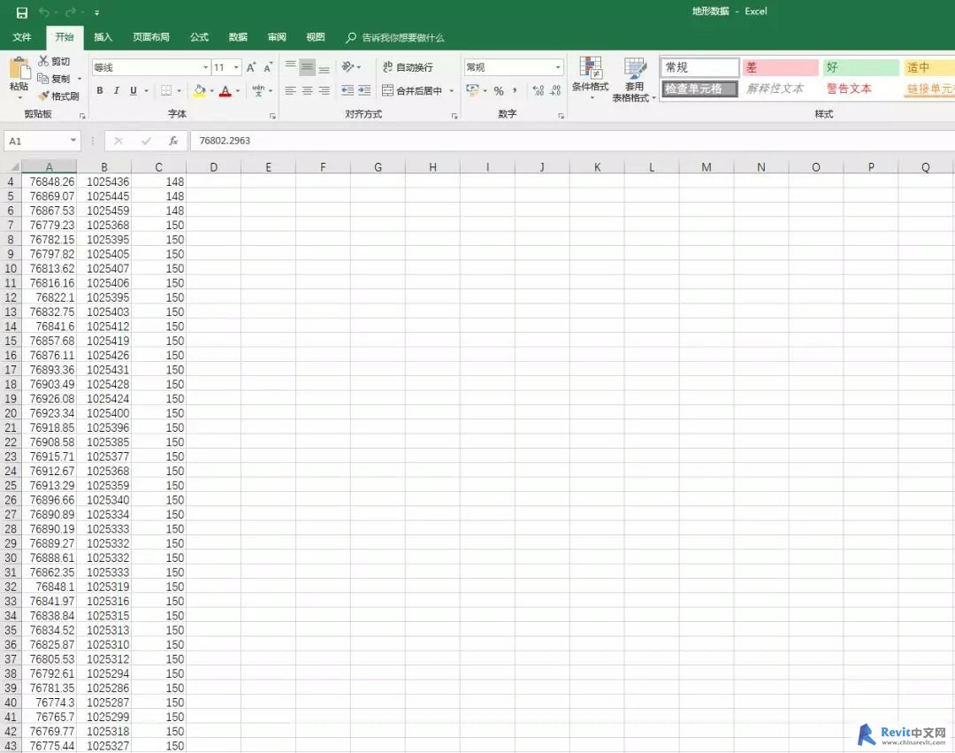Toggle italic formatting
The image size is (955, 753).
click(117, 90)
